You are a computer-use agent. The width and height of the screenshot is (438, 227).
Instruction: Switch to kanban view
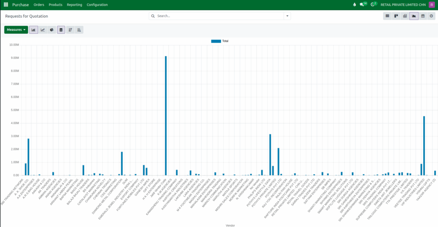(x=396, y=16)
